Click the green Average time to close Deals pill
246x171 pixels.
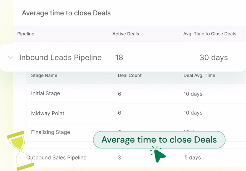[159, 140]
